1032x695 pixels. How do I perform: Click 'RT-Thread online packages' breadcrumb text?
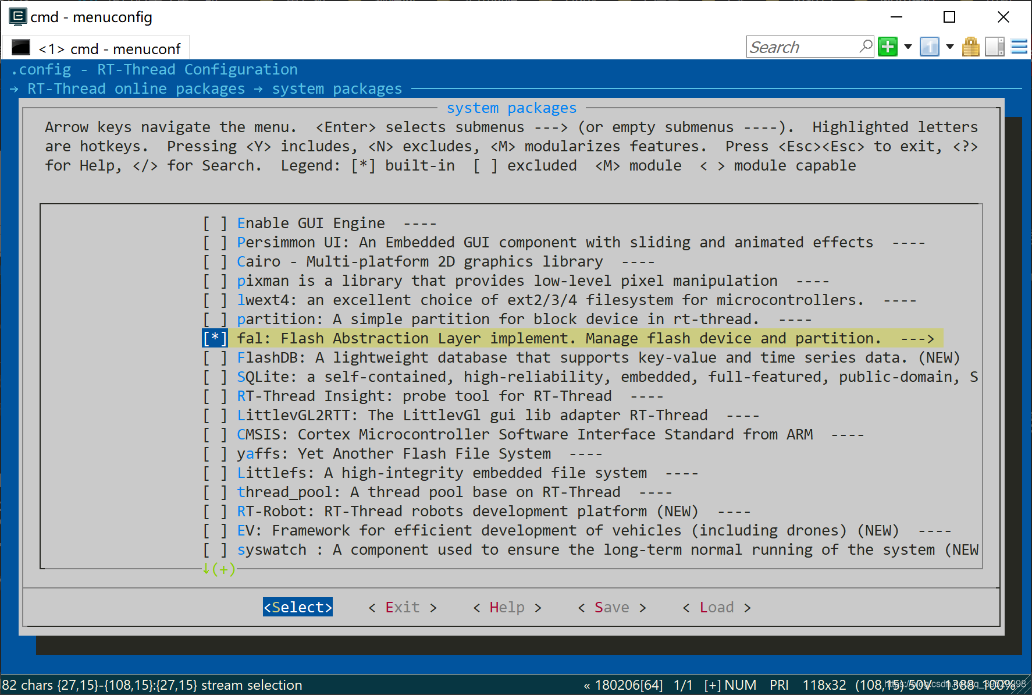[136, 88]
